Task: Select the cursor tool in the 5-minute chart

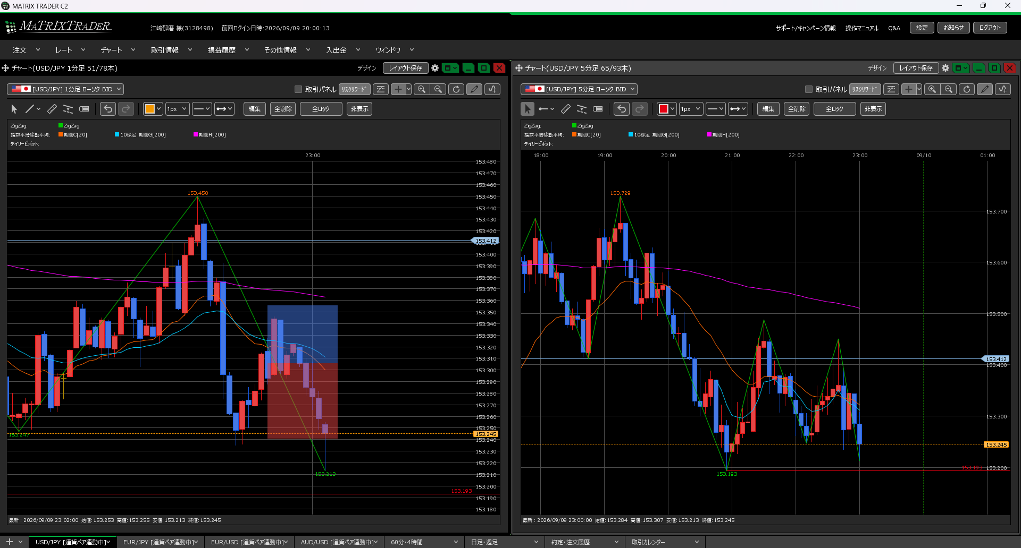Action: pyautogui.click(x=528, y=109)
